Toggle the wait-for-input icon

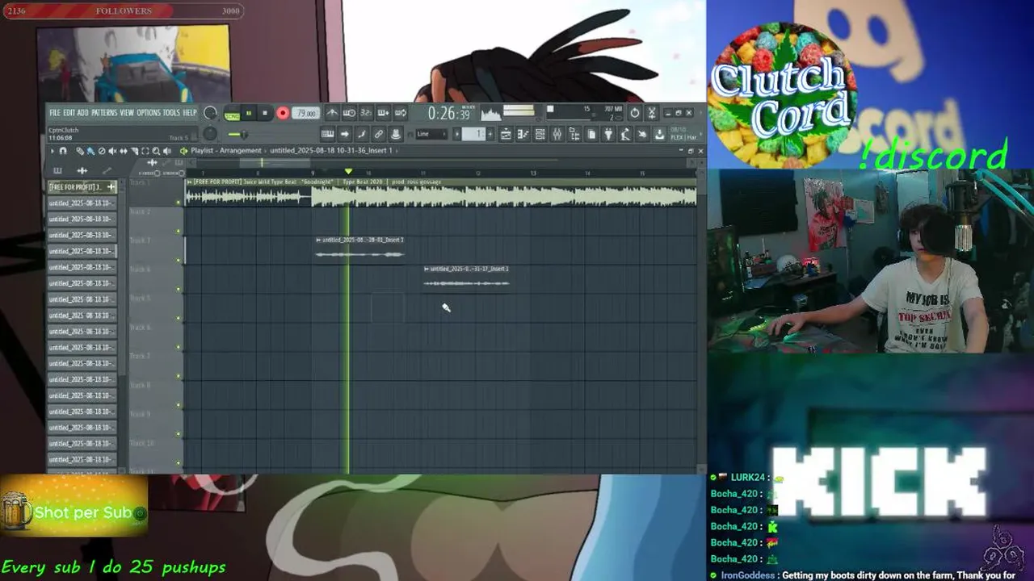tap(348, 113)
